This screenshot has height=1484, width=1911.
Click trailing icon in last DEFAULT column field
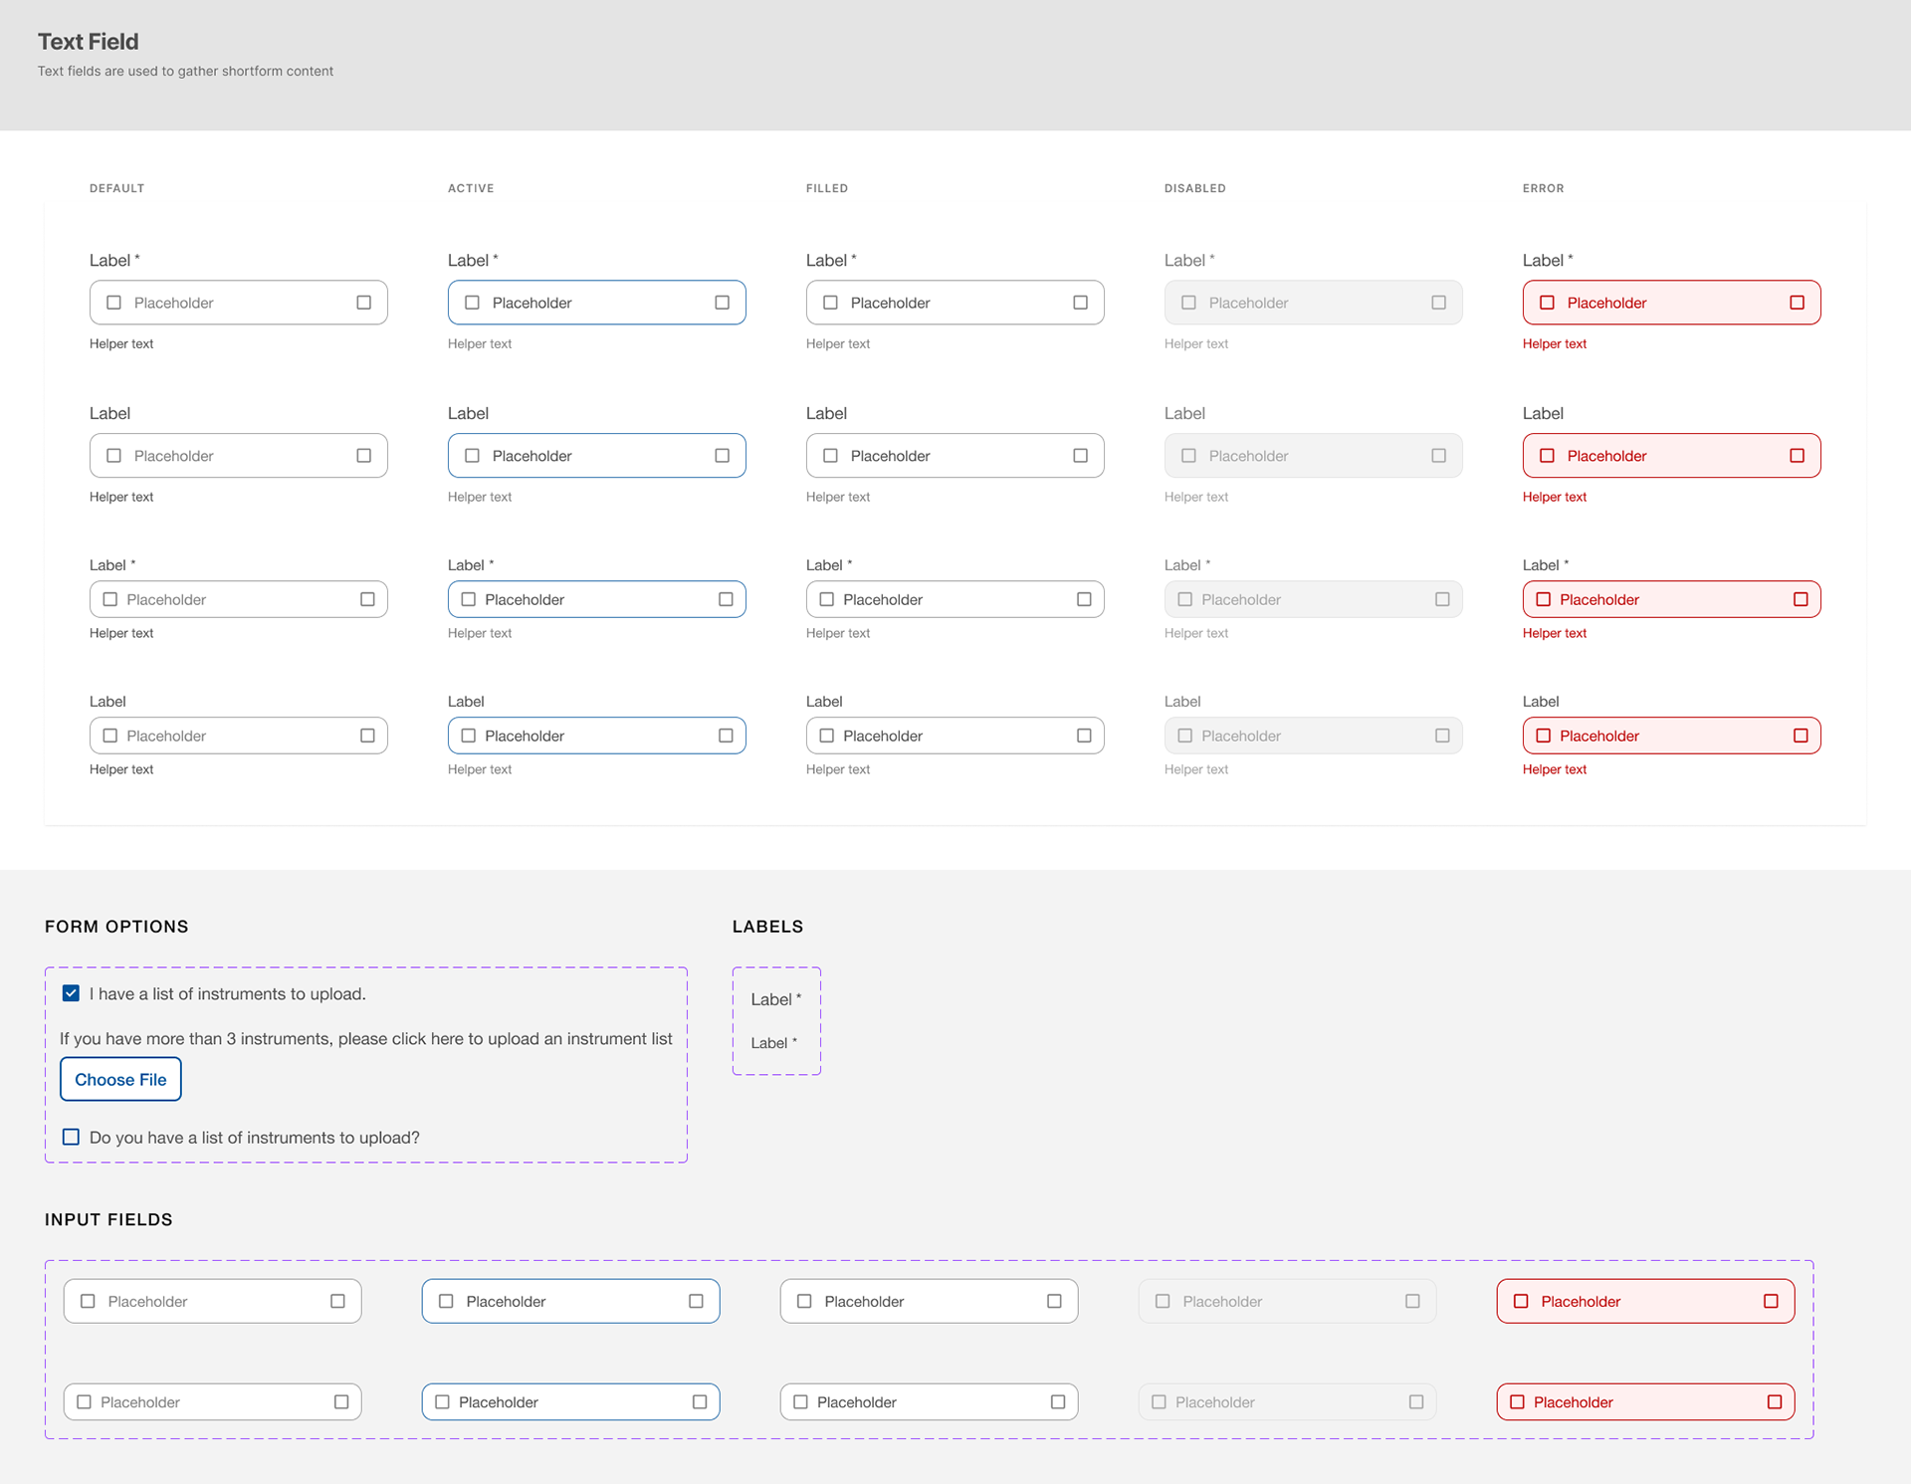coord(367,736)
